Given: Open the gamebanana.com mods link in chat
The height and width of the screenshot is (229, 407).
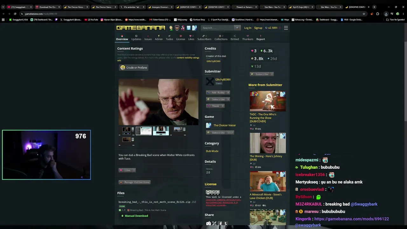Looking at the screenshot, I should [x=351, y=219].
